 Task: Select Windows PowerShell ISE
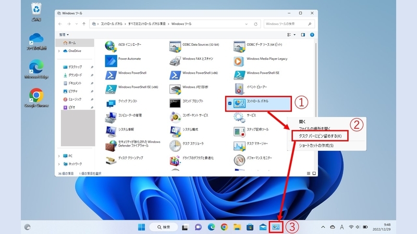tap(256, 74)
